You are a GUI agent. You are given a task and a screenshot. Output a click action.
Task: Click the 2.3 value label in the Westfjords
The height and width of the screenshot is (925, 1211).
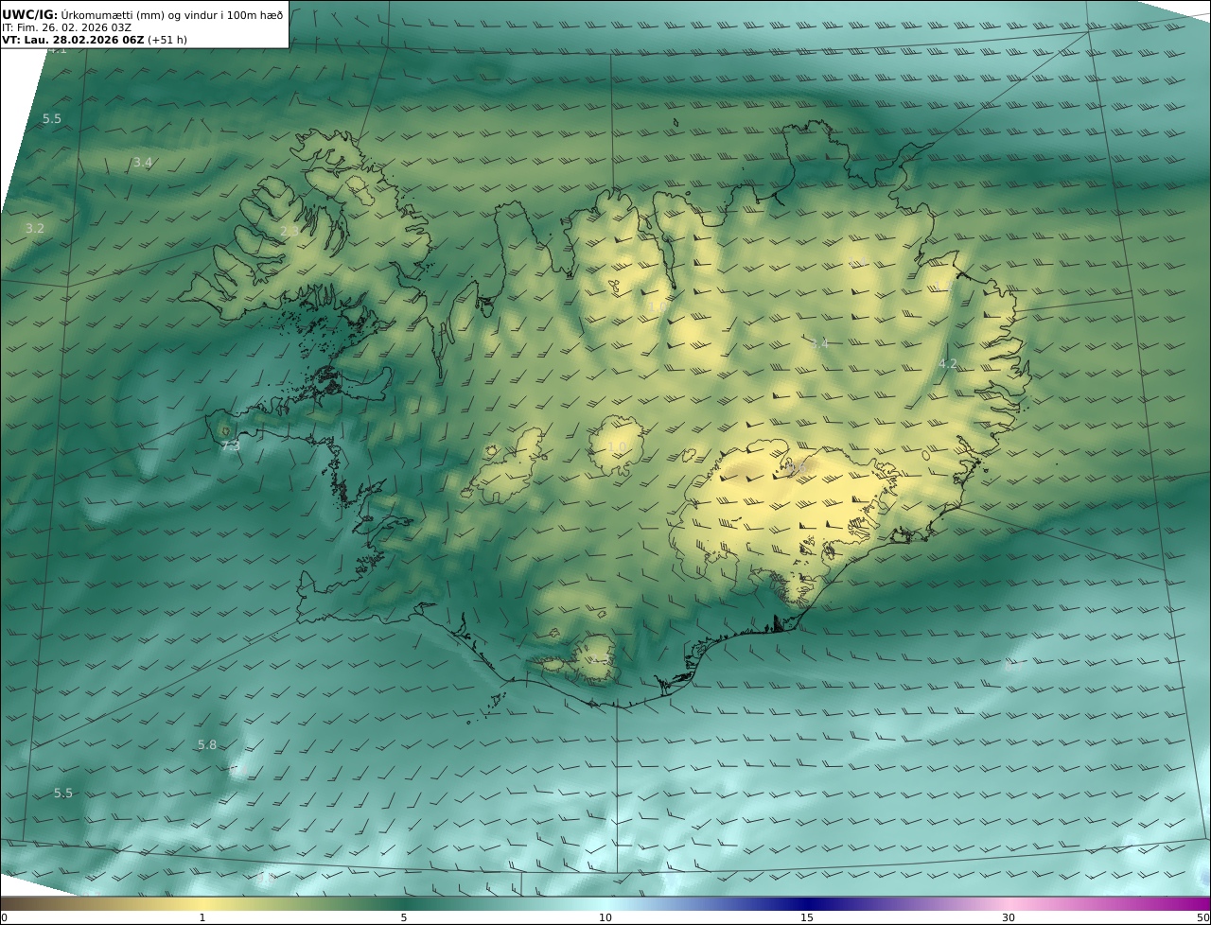(289, 231)
